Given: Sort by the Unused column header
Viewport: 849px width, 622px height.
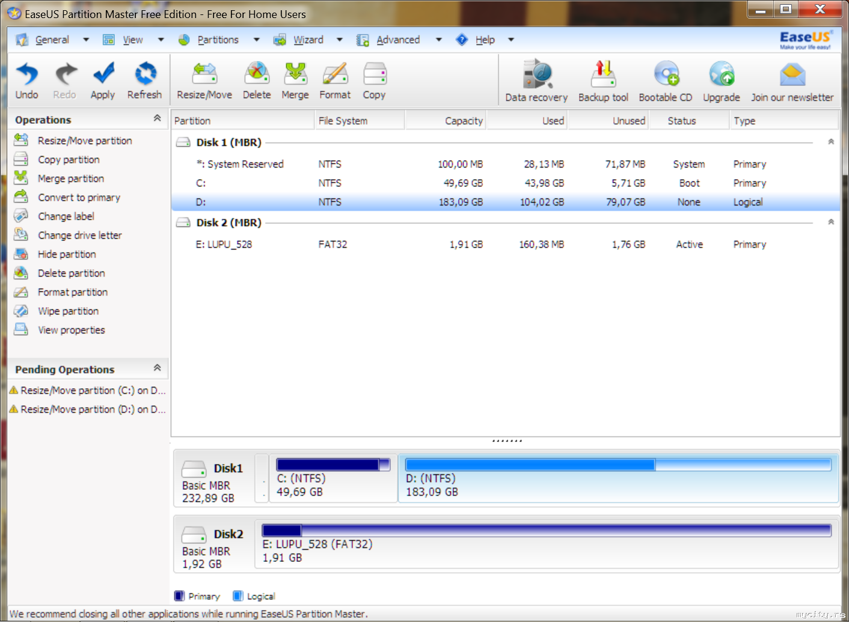Looking at the screenshot, I should [608, 121].
